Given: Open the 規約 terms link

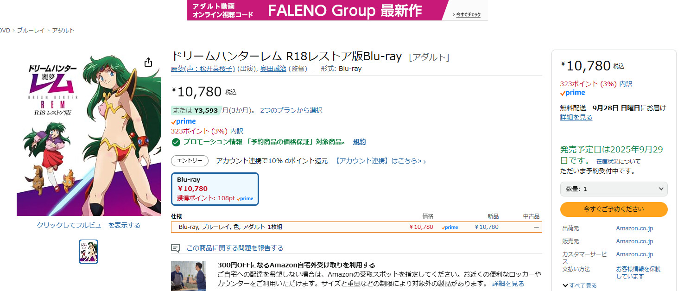Looking at the screenshot, I should pos(360,142).
